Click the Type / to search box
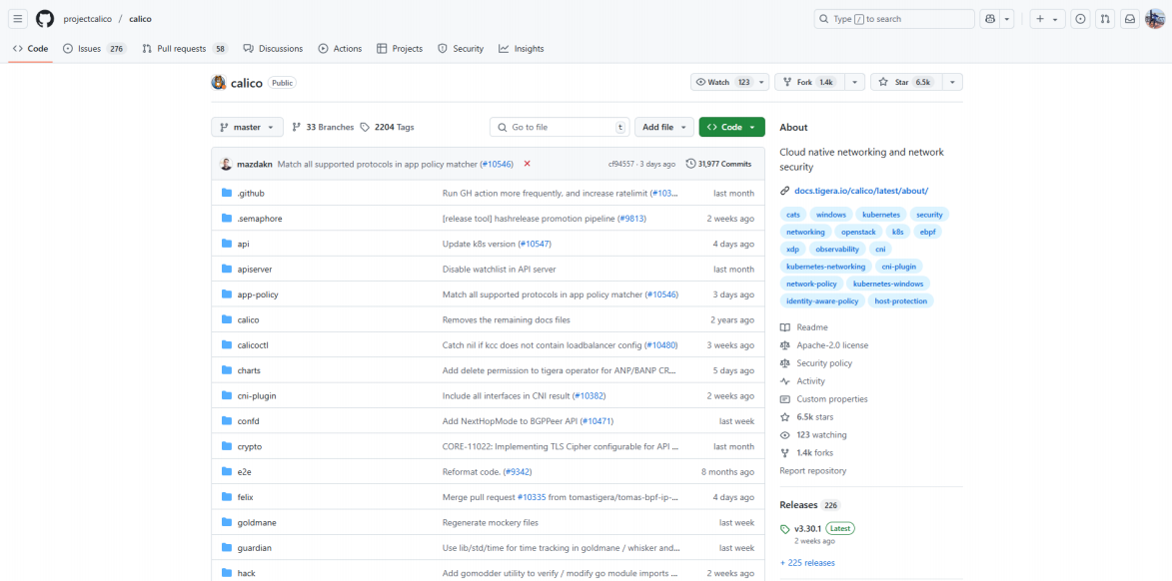 point(894,19)
